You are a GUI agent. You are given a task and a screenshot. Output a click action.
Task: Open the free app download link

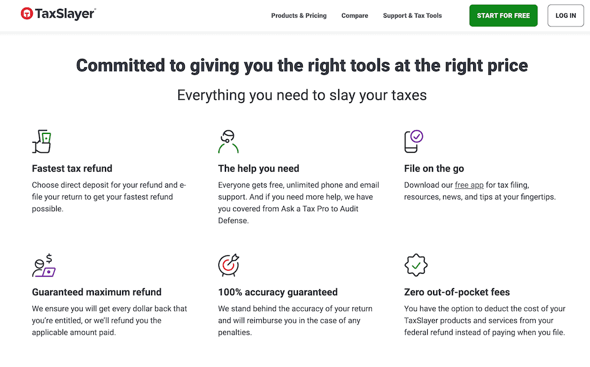[469, 185]
